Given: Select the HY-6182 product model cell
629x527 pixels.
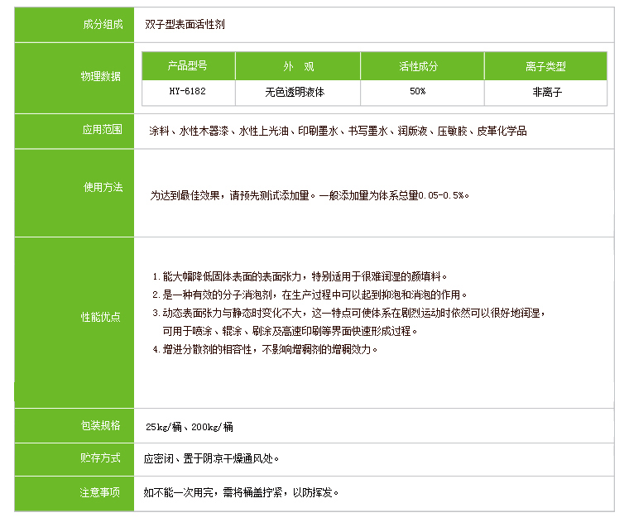Looking at the screenshot, I should (x=188, y=92).
